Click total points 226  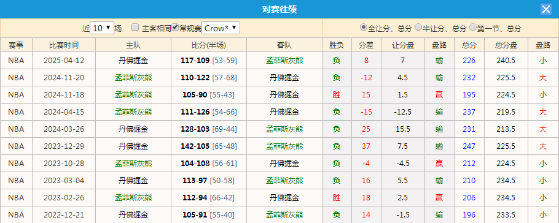coord(469,61)
